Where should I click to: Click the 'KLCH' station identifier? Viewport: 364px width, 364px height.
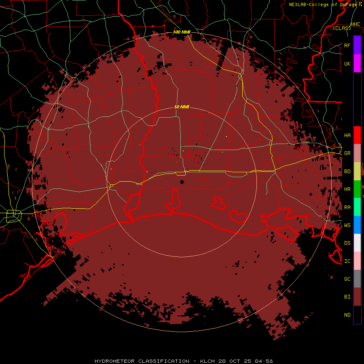(208, 361)
